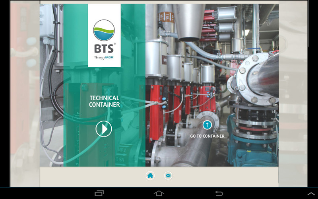
Task: Open the envelope contact icon
Action: coord(168,176)
